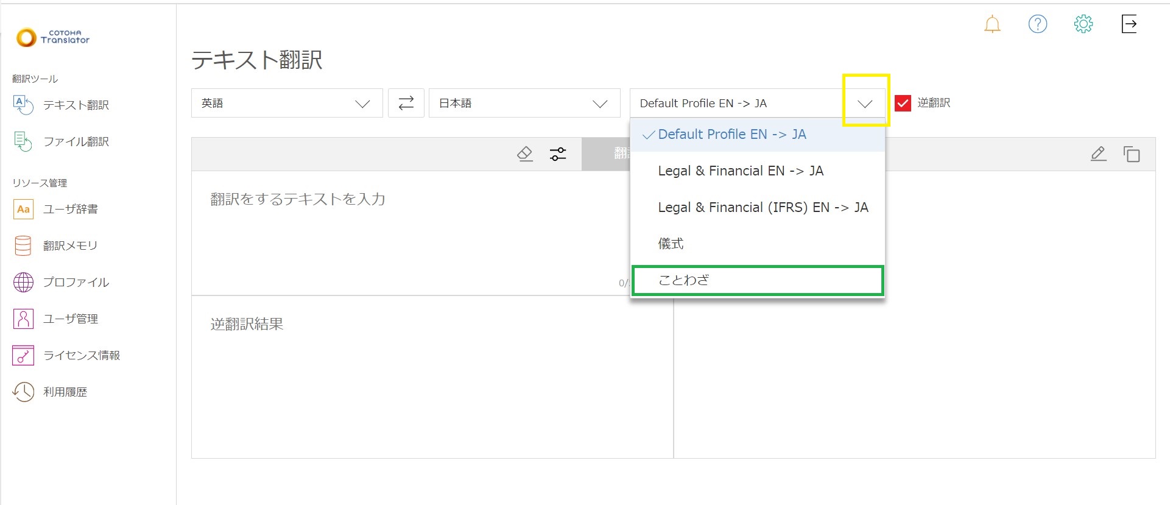The image size is (1170, 505).
Task: Uncheck the 逆翻訳 checkbox
Action: [903, 103]
